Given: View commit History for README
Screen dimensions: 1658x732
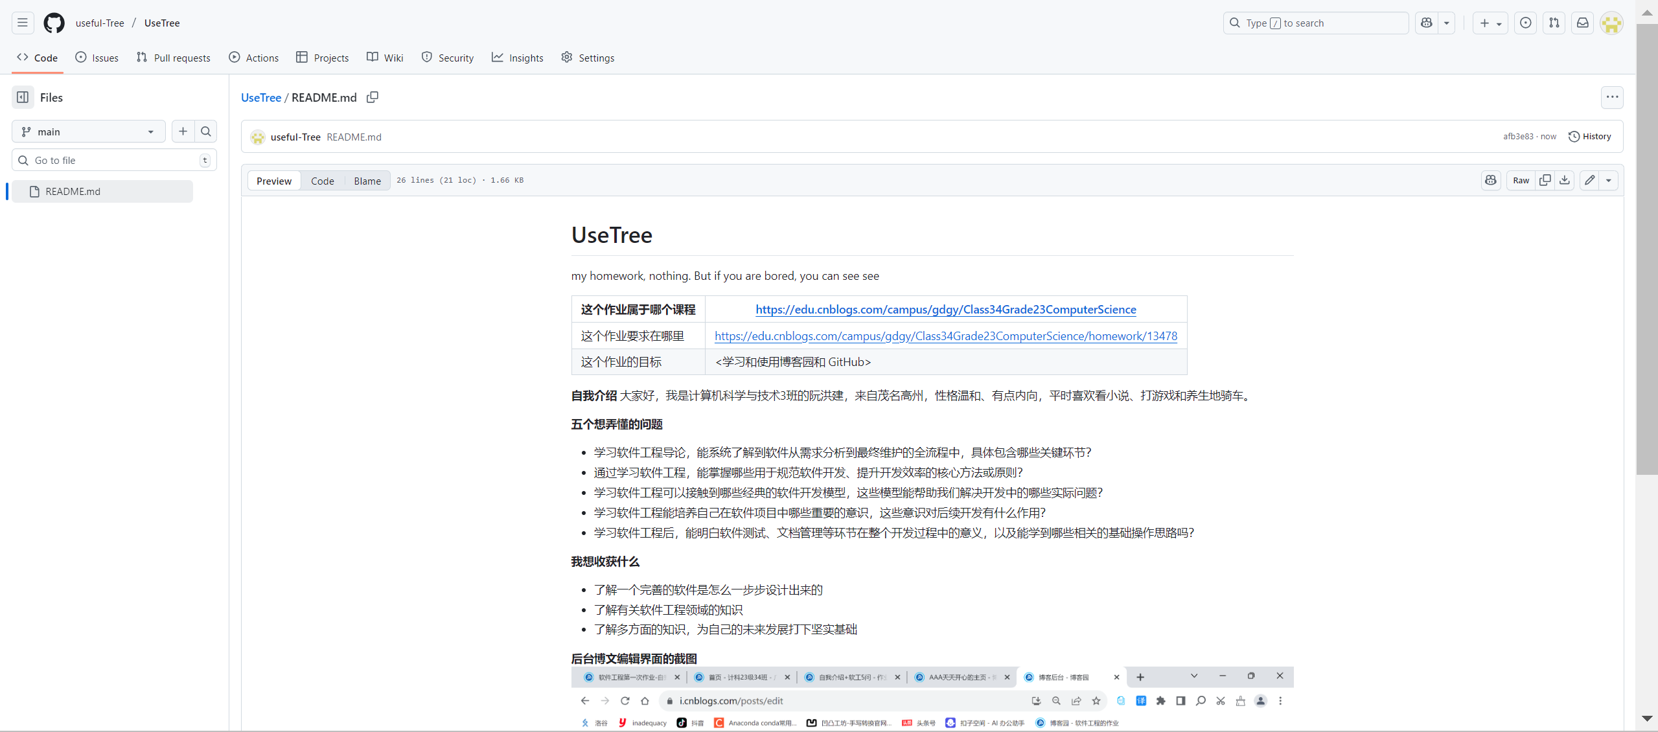Looking at the screenshot, I should coord(1589,136).
